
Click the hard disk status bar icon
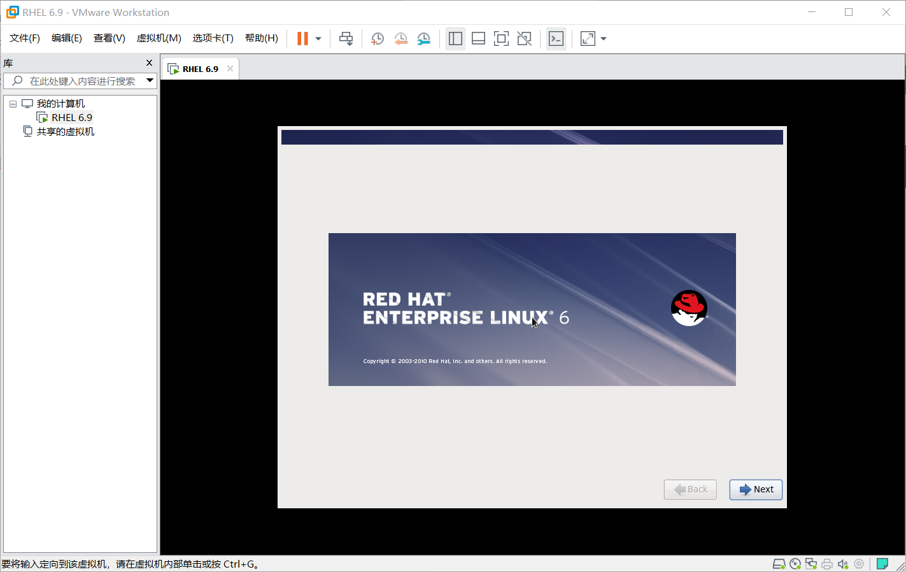tap(779, 564)
